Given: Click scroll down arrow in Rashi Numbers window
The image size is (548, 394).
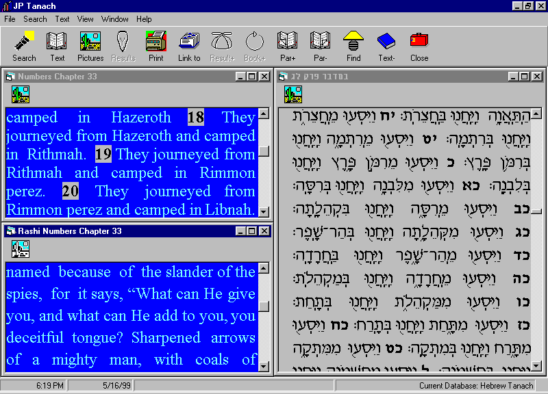Looking at the screenshot, I should tap(264, 367).
